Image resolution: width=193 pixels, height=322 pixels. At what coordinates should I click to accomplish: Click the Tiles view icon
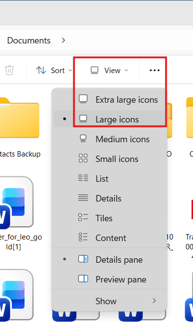click(83, 217)
